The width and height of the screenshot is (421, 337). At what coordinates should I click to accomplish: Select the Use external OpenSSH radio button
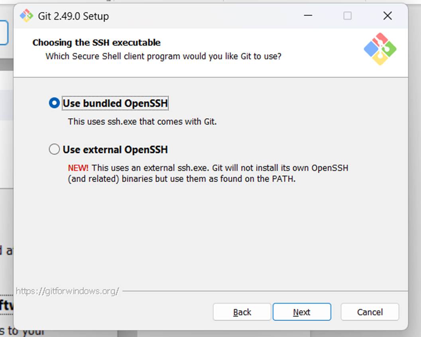click(54, 149)
